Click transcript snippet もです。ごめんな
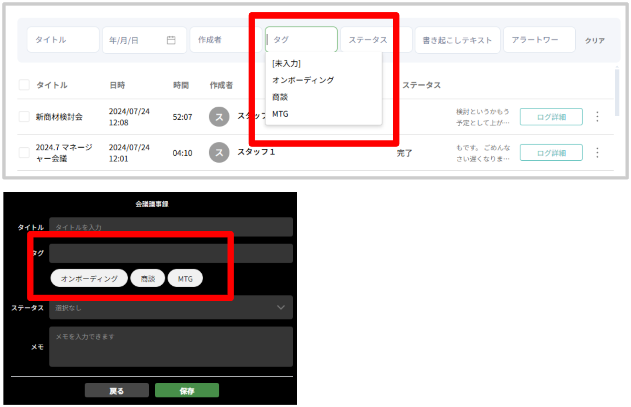This screenshot has width=631, height=407. (483, 153)
